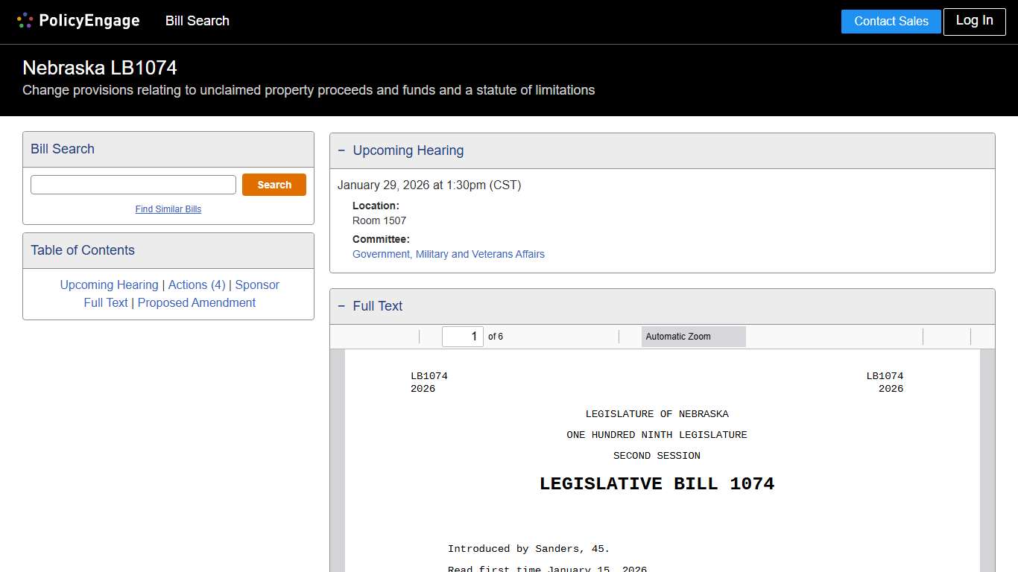This screenshot has width=1018, height=572.
Task: Collapse the Upcoming Hearing section
Action: (342, 150)
